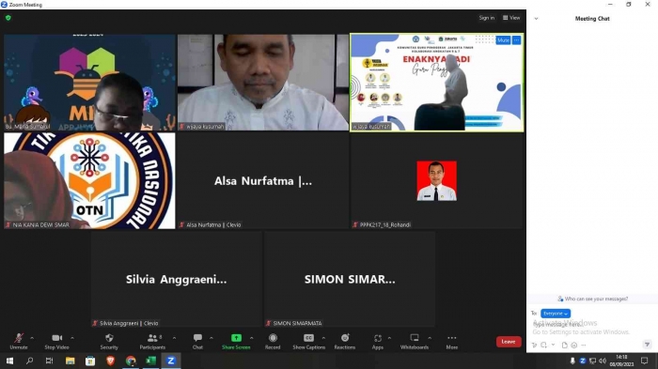Click the green encryption shield icon
Viewport: 658px width, 369px height.
tap(8, 18)
